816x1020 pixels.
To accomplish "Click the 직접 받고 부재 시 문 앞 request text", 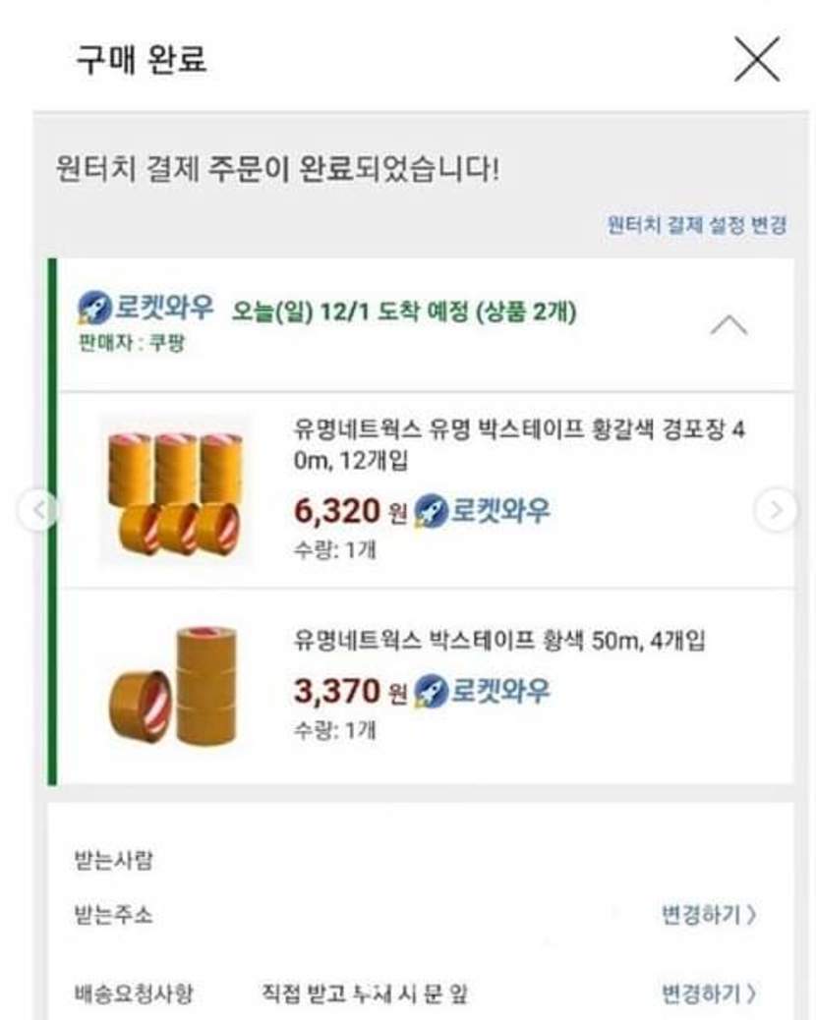I will coord(364,993).
